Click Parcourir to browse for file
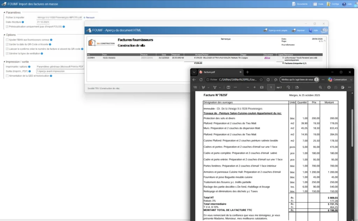 tap(89, 17)
